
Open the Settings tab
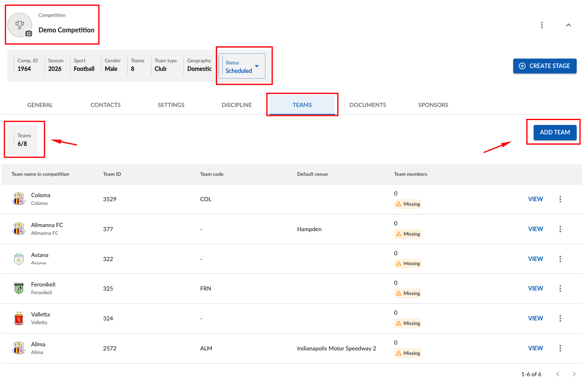click(x=171, y=105)
